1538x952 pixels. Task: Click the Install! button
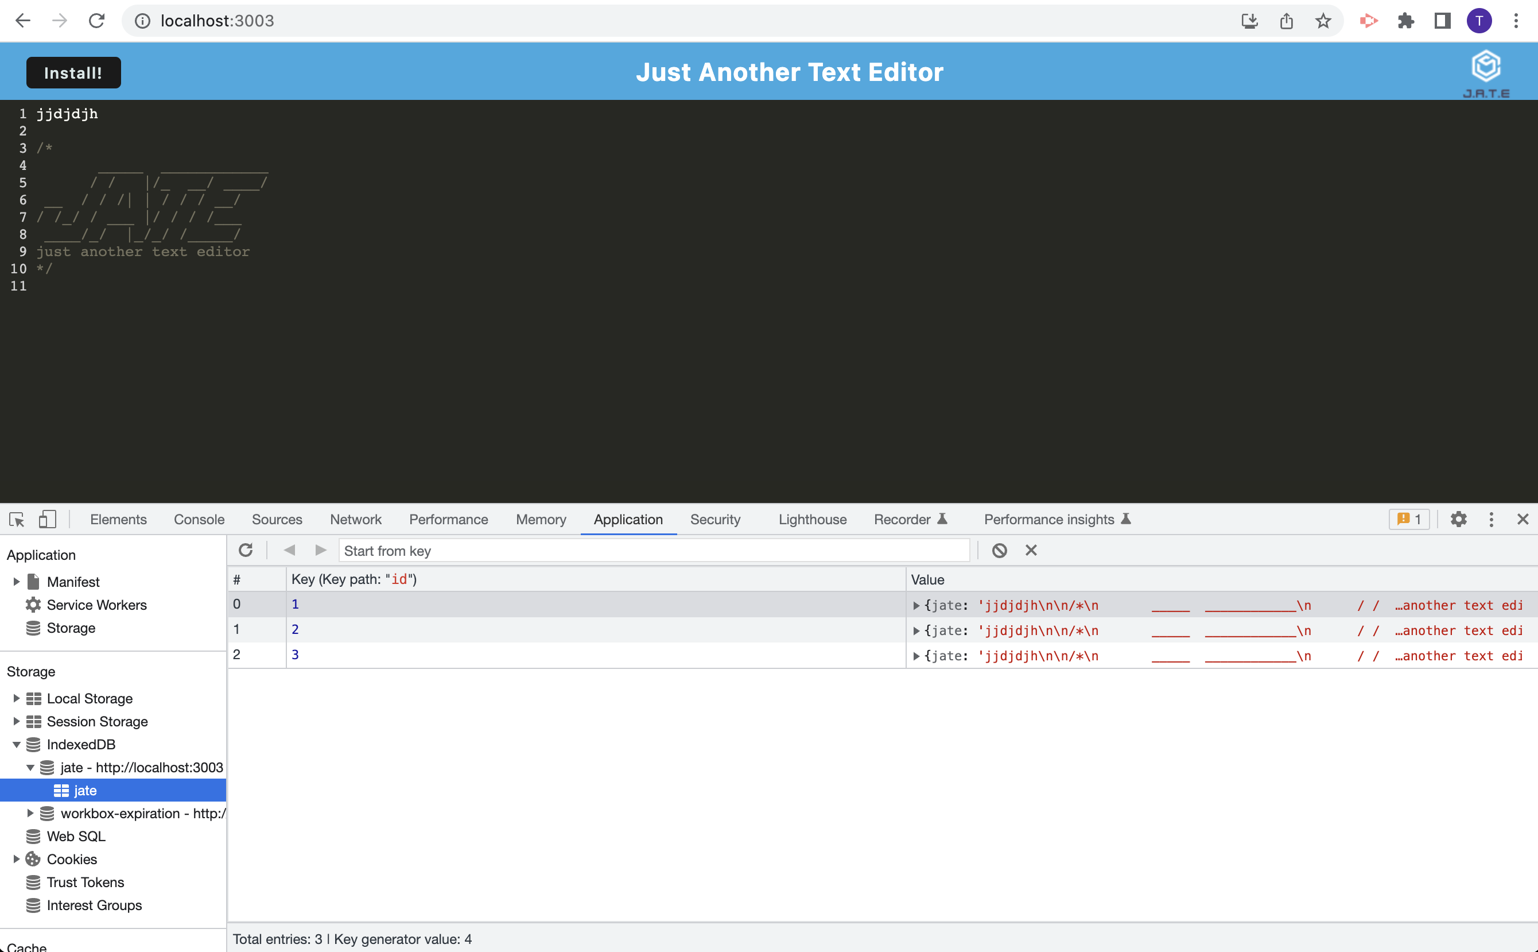[x=73, y=72]
